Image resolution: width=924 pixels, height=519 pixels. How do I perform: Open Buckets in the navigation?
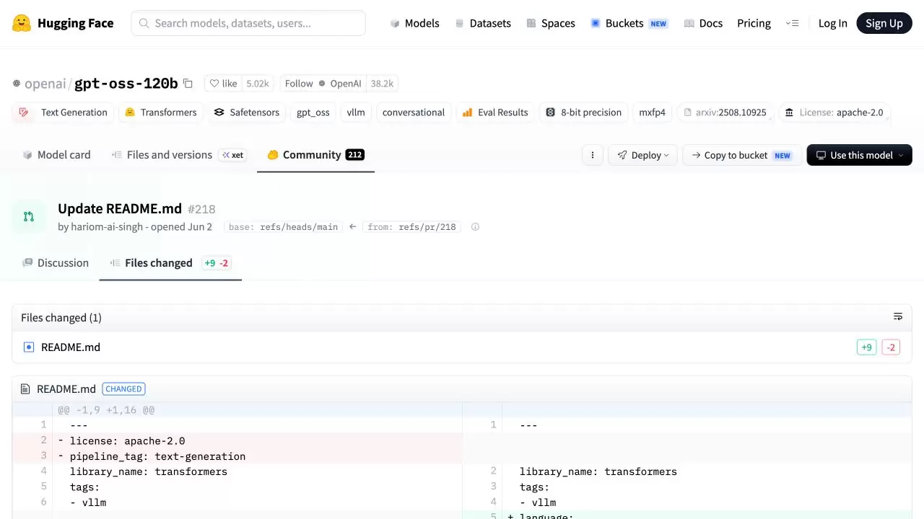click(x=629, y=23)
